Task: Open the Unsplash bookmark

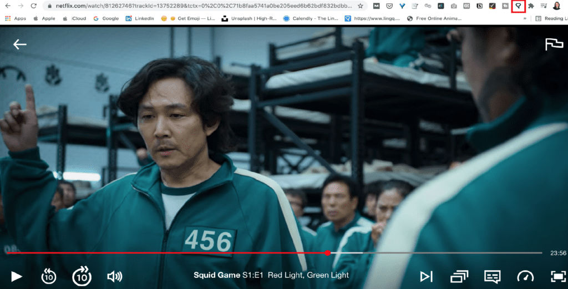Action: [249, 18]
